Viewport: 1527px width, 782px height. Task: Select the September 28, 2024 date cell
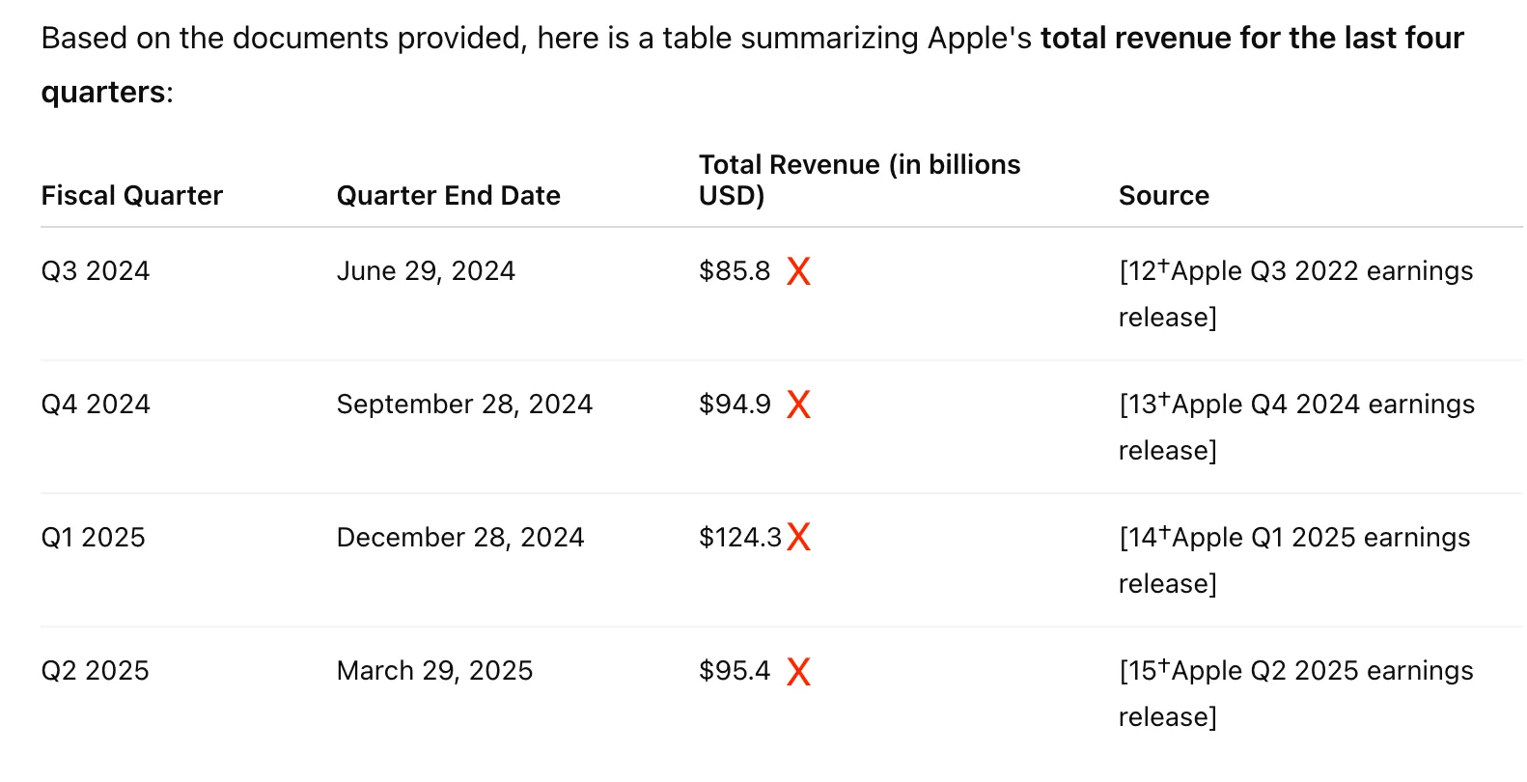click(x=464, y=405)
